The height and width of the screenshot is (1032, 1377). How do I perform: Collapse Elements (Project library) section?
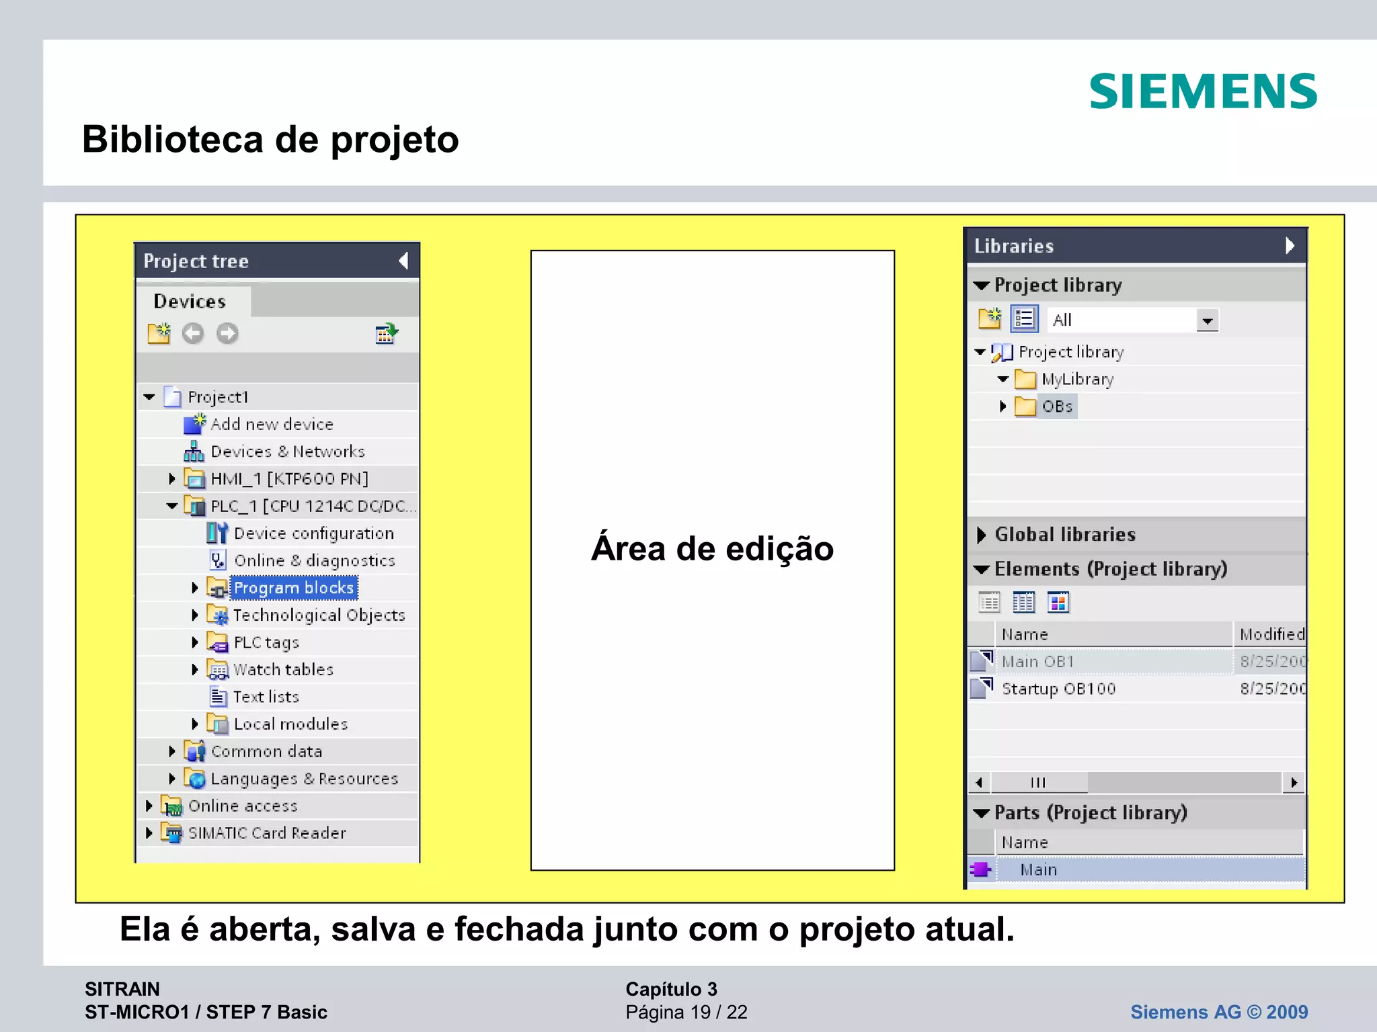click(981, 570)
